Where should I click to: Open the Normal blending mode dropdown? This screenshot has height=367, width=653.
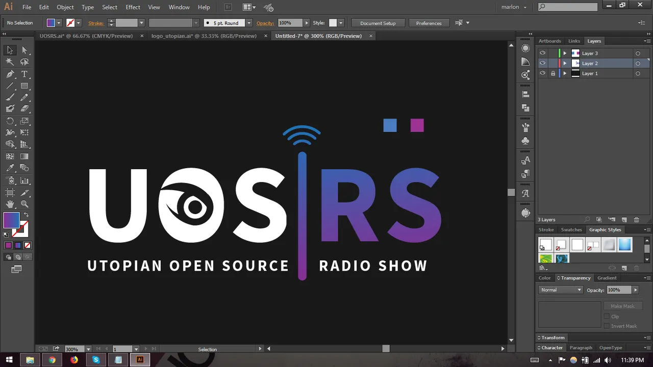[561, 290]
